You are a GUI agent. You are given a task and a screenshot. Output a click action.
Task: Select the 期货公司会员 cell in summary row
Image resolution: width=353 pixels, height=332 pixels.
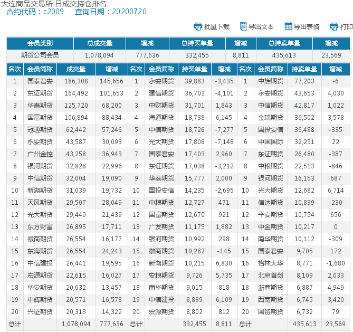pyautogui.click(x=40, y=55)
